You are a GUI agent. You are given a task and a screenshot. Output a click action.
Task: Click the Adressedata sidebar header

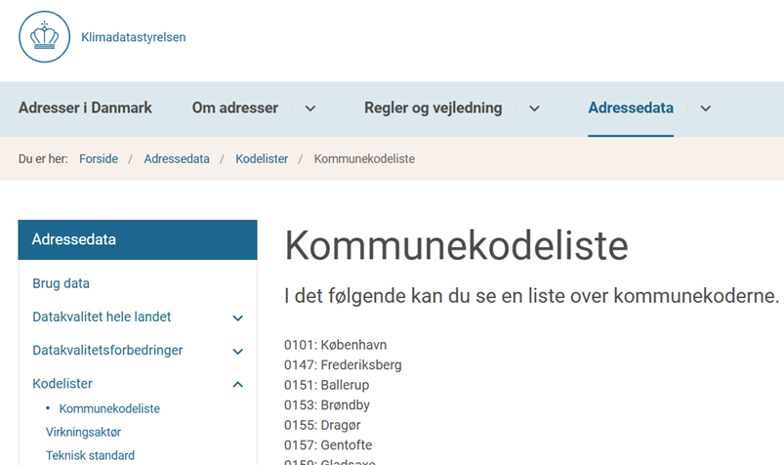(138, 239)
